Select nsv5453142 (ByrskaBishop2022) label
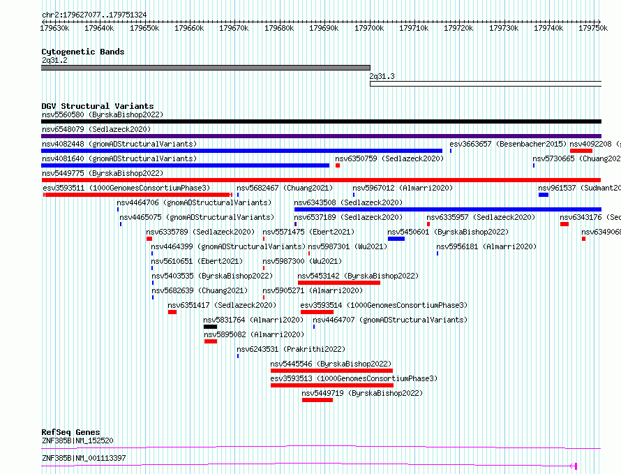Viewport: 621px width, 474px height. (358, 276)
